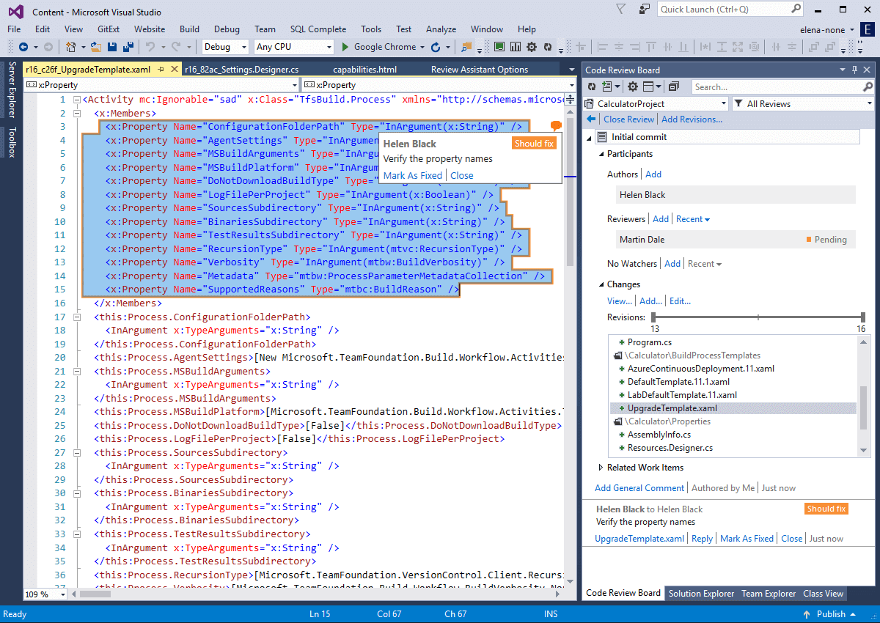Click the orange comment bubble in editor margin

[556, 126]
